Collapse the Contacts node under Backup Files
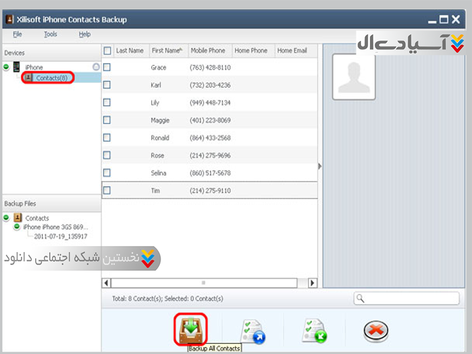Viewport: 472px width, 354px height. [6, 218]
